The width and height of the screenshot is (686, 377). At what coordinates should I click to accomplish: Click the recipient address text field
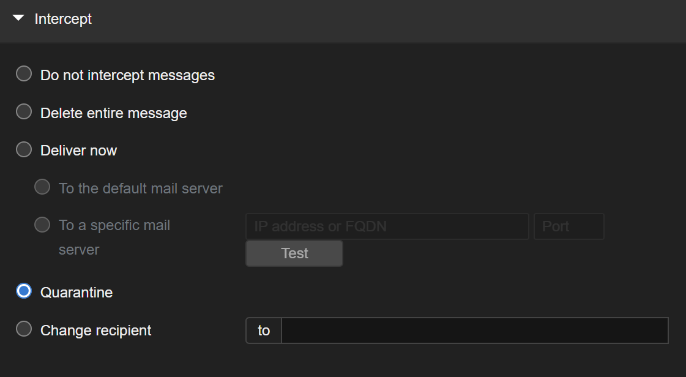pyautogui.click(x=474, y=330)
